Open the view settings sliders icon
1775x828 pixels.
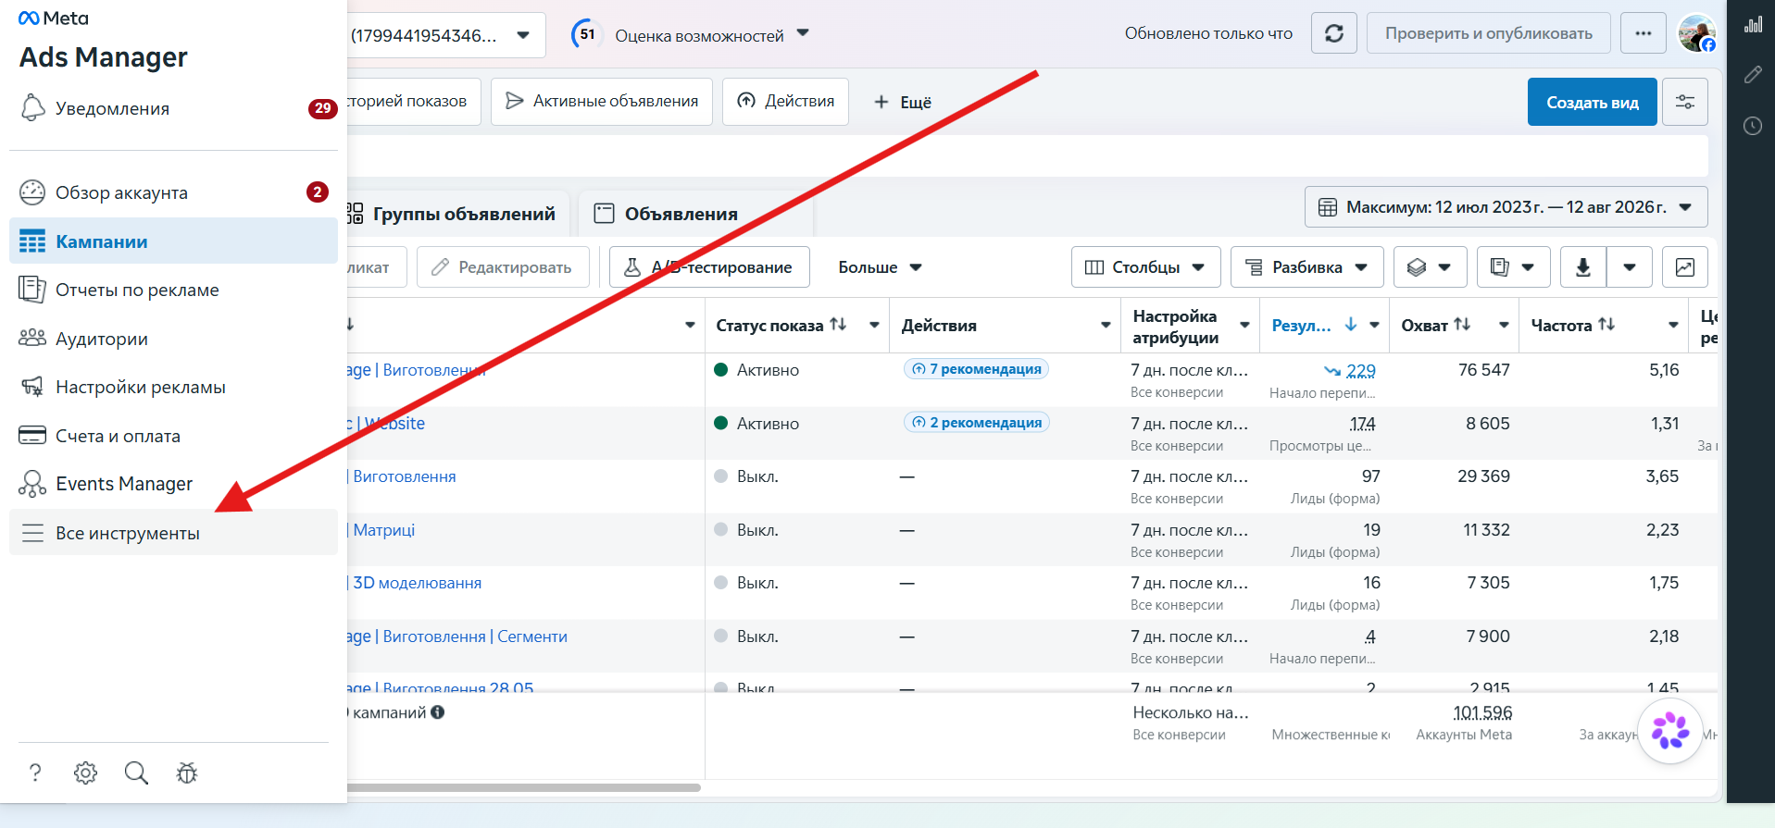point(1685,102)
